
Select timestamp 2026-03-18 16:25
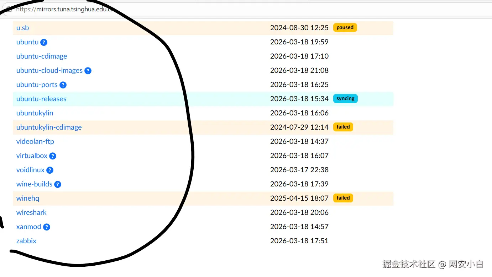(299, 85)
